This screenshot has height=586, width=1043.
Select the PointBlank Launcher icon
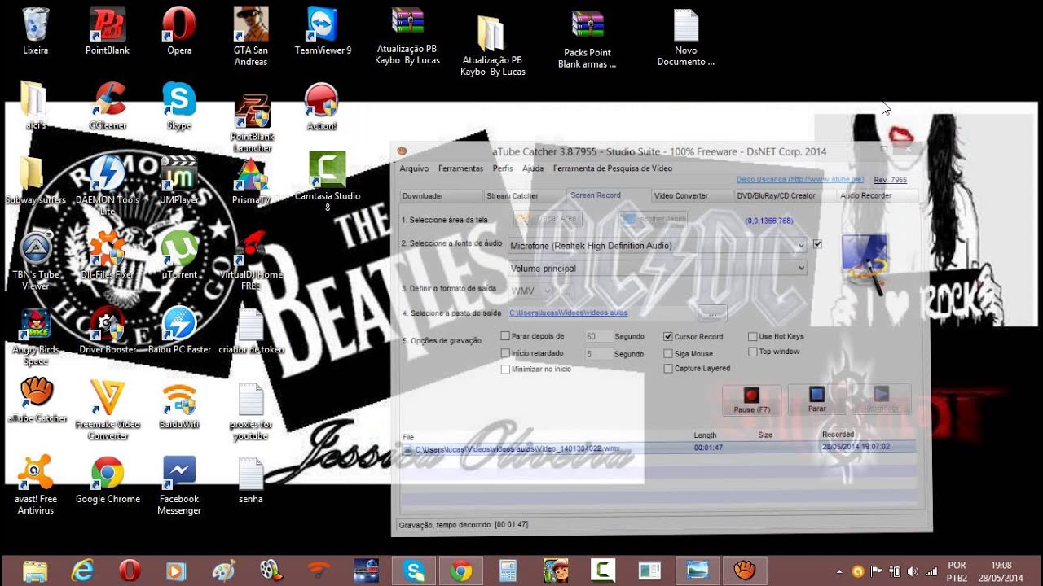pyautogui.click(x=252, y=122)
